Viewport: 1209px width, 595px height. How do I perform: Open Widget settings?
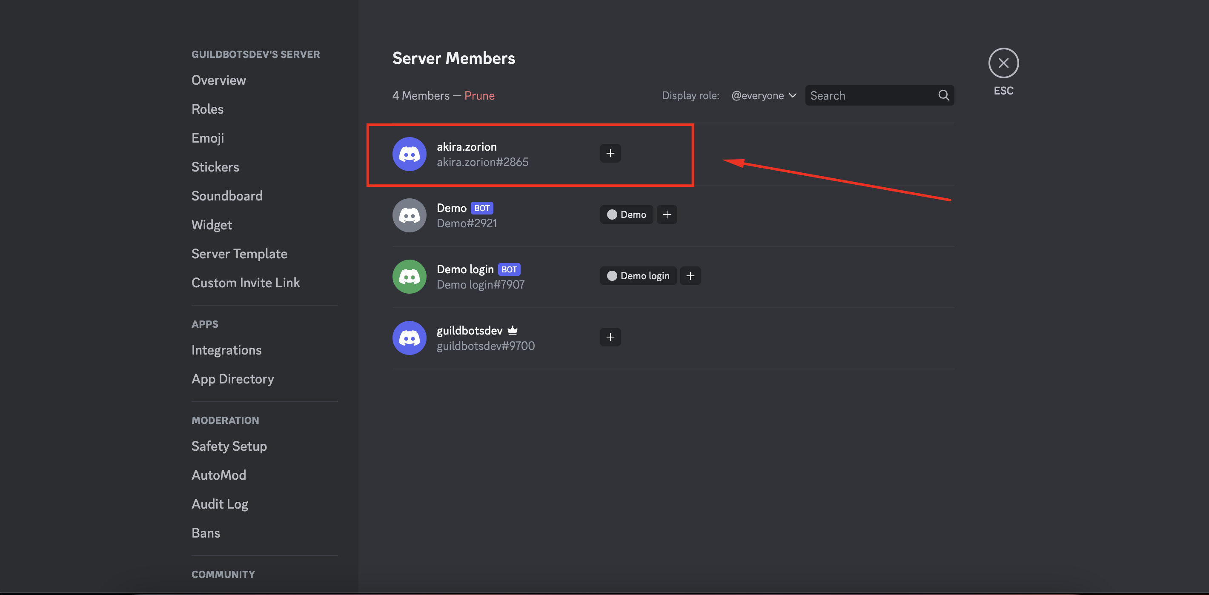point(212,225)
